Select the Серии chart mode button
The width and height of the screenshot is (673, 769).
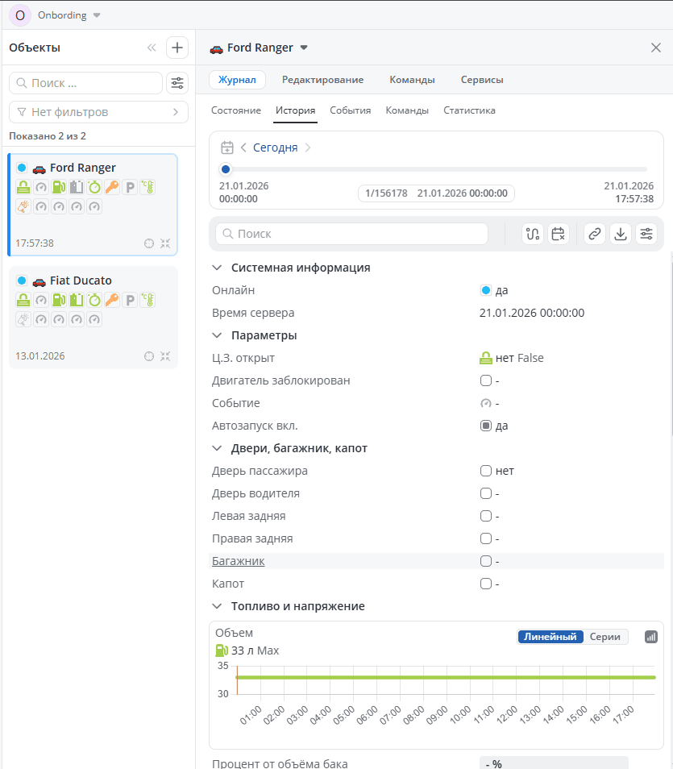pyautogui.click(x=604, y=637)
